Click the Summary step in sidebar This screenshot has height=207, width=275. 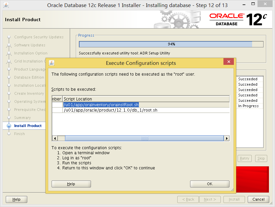[22, 118]
